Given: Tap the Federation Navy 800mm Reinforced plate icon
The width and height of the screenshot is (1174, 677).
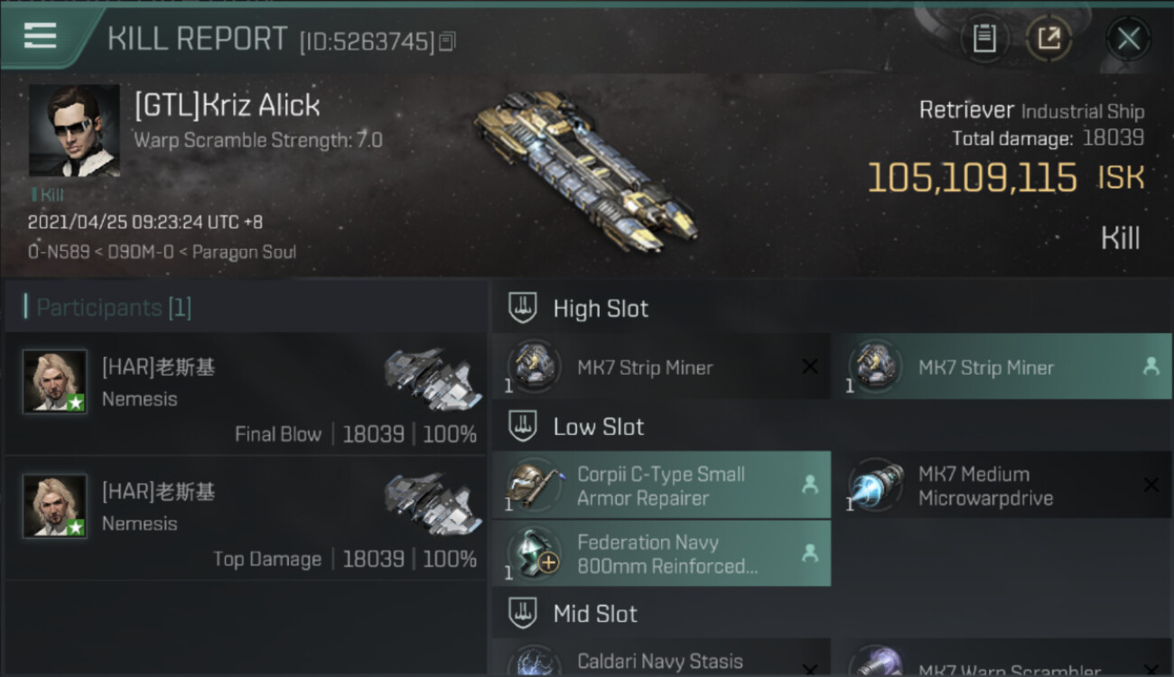Looking at the screenshot, I should pyautogui.click(x=534, y=553).
